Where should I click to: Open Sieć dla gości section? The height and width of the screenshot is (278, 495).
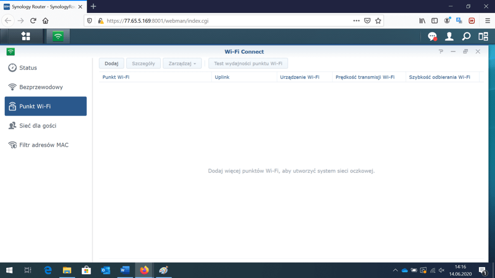click(x=38, y=126)
